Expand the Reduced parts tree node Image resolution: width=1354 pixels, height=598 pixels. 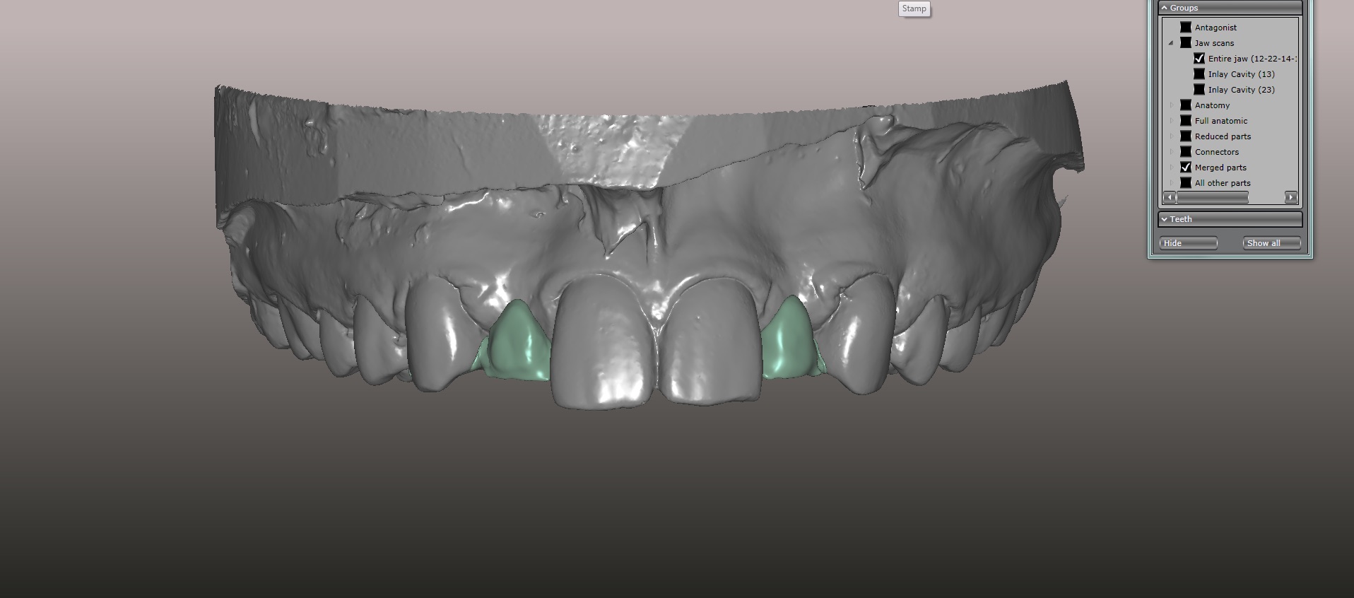pos(1171,136)
